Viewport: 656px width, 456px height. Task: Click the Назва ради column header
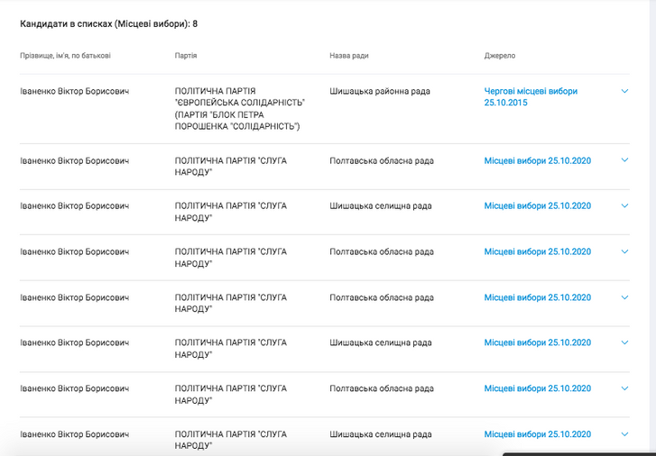coord(349,56)
